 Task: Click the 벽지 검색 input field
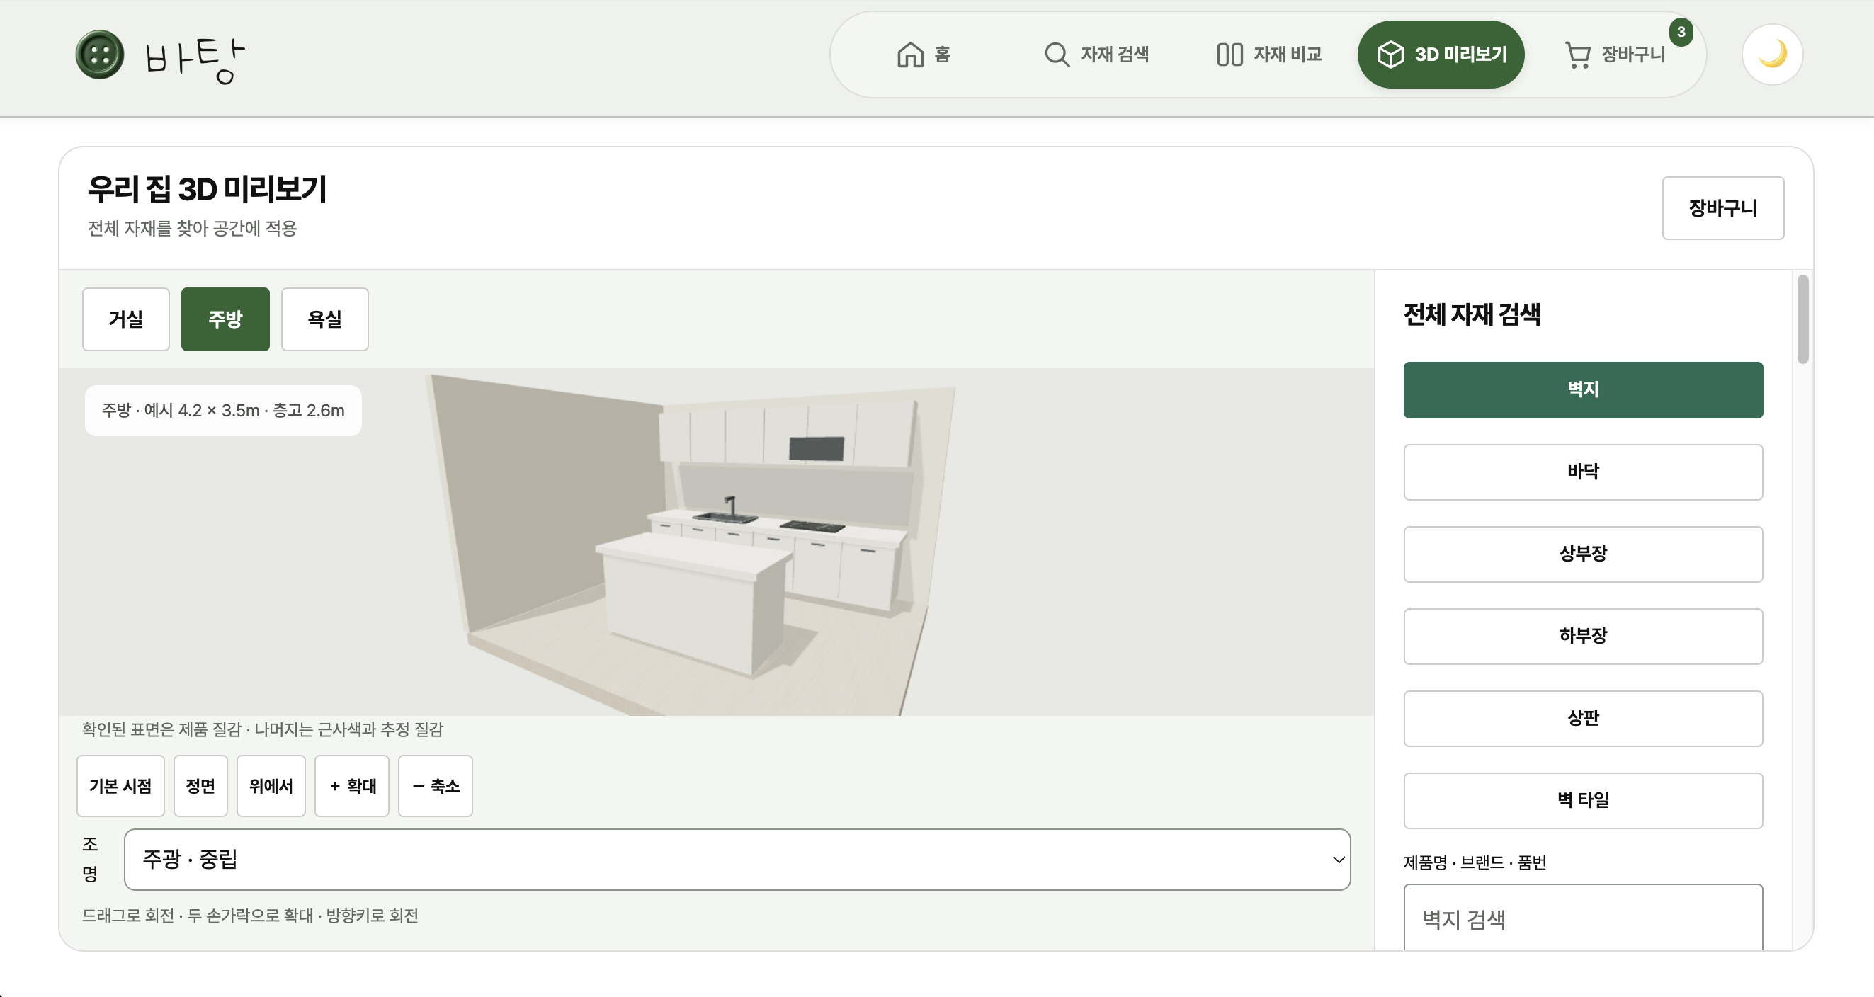[x=1583, y=918]
